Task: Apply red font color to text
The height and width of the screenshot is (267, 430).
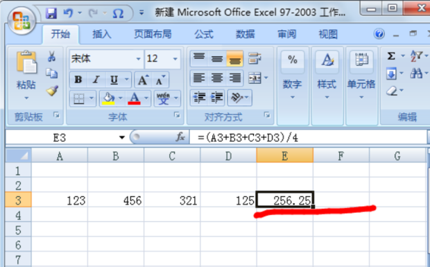Action: tap(134, 98)
